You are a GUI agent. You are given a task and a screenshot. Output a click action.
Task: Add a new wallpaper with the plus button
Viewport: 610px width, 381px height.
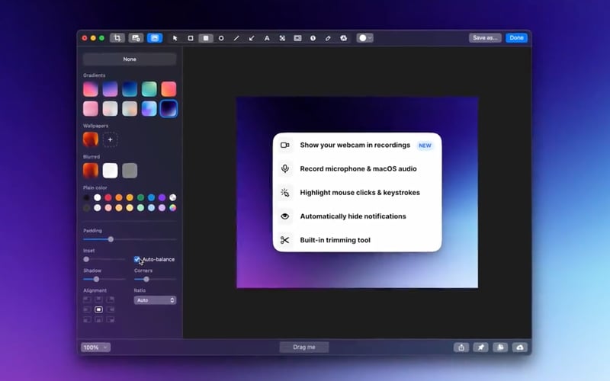(110, 139)
